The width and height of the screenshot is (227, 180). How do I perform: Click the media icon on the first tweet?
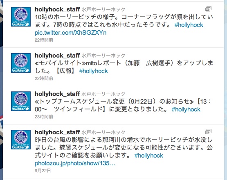(208, 9)
